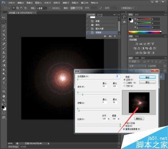Select the Hand tool

click(4, 96)
